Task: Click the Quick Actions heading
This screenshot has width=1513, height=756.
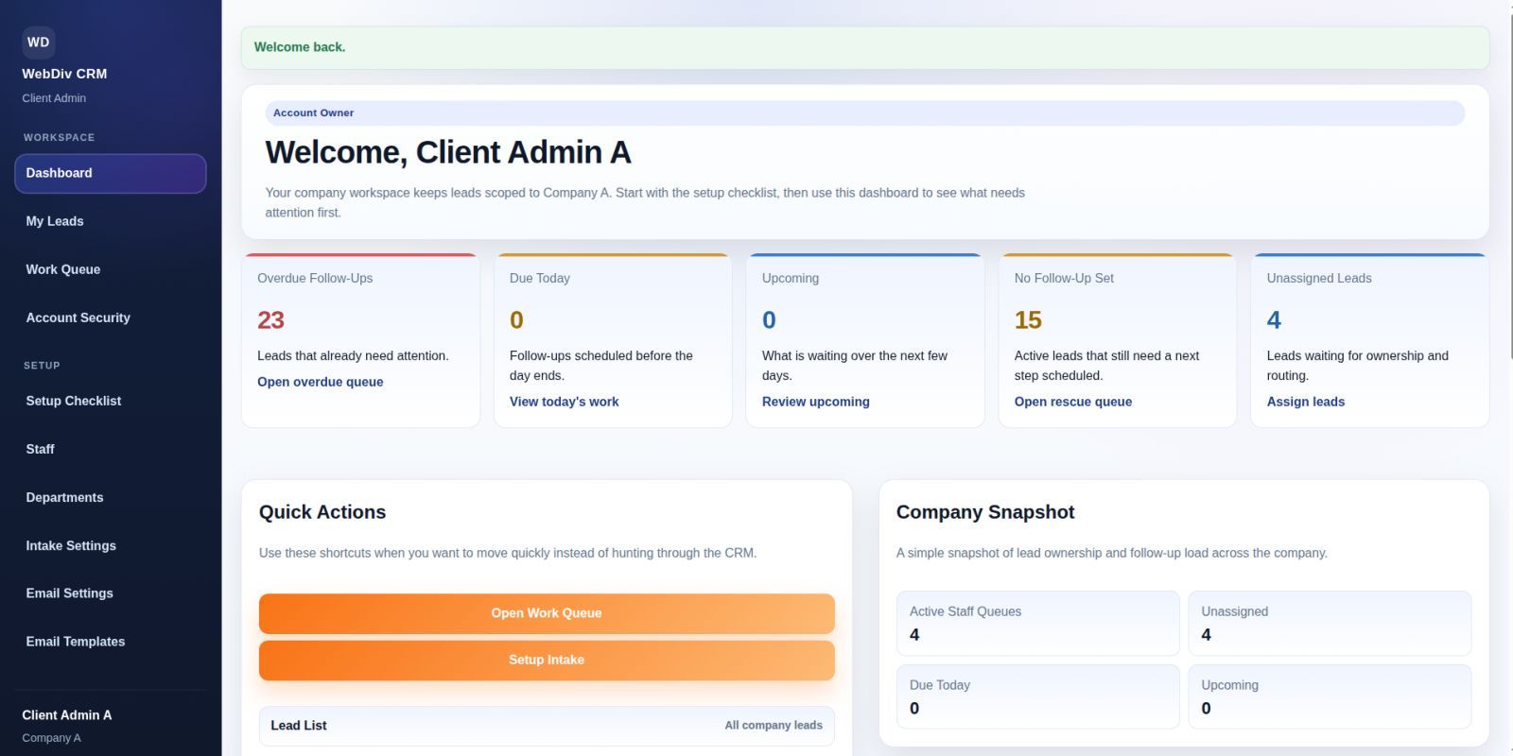Action: click(x=322, y=512)
